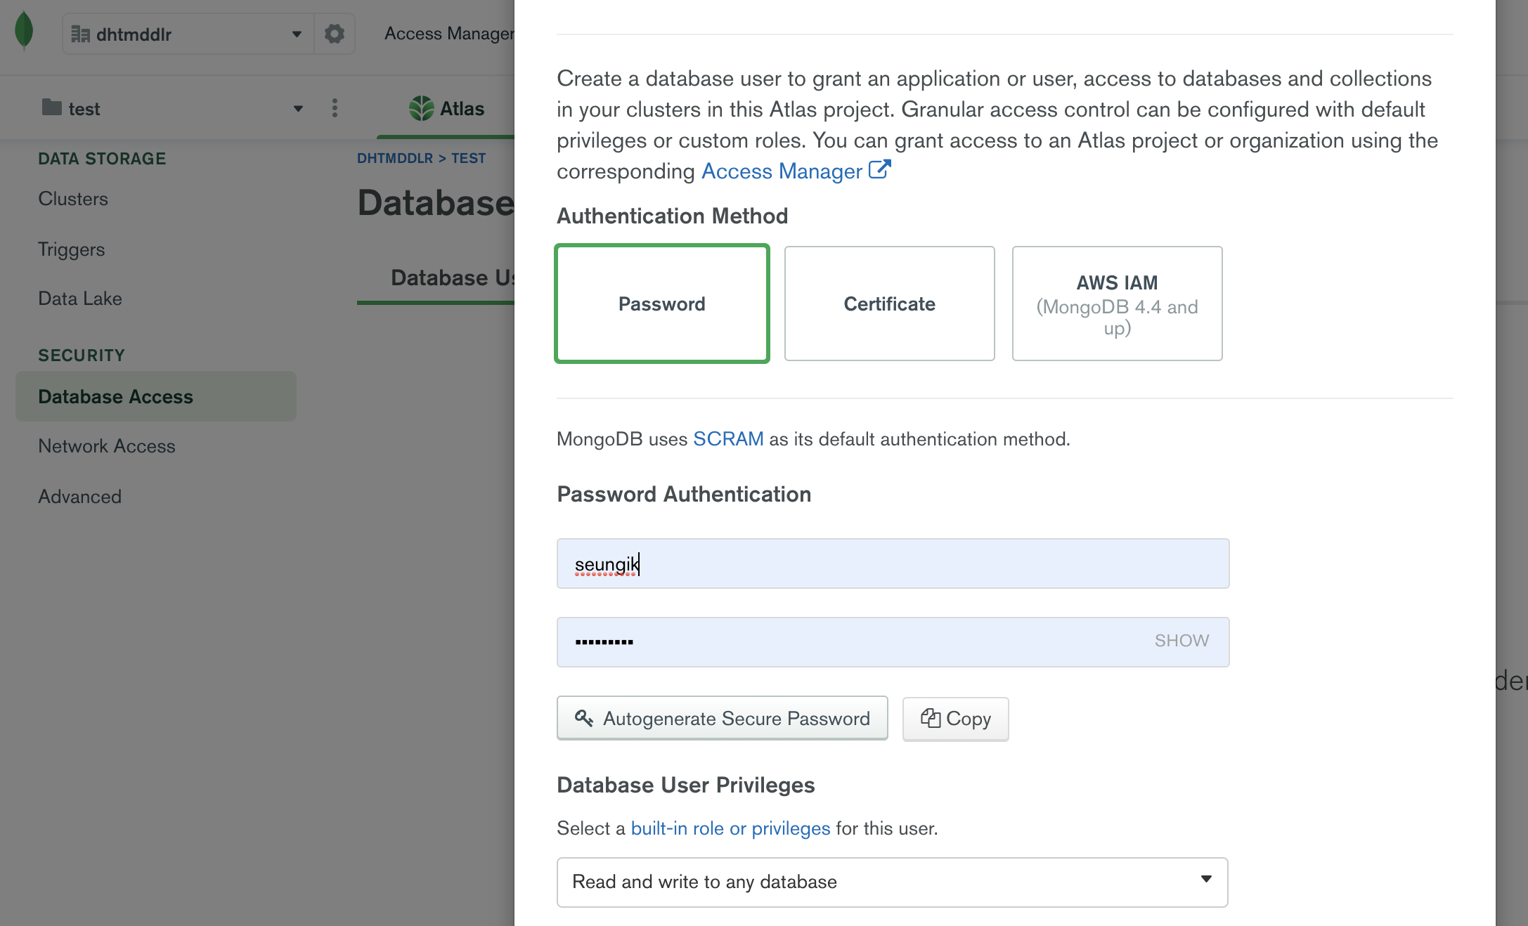This screenshot has width=1528, height=926.
Task: Open the project options three-dot menu
Action: point(335,108)
